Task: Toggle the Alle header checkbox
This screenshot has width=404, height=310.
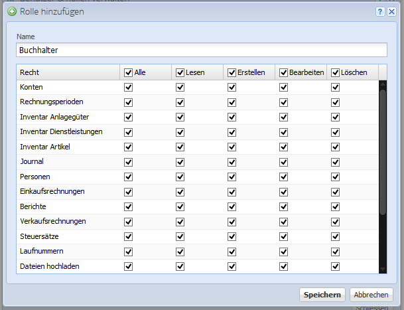Action: 128,72
